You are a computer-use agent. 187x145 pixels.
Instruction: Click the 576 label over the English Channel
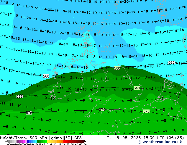146,111
